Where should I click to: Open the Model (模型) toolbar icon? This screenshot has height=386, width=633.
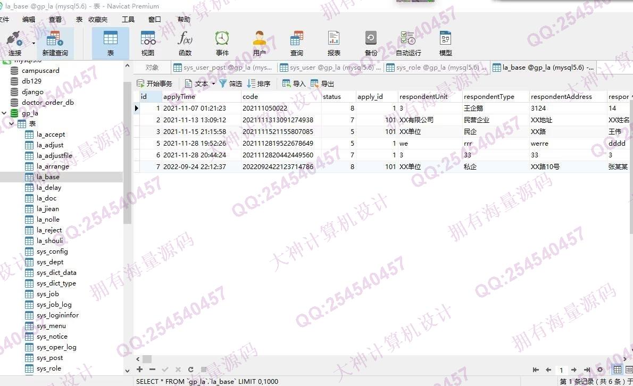tap(445, 43)
